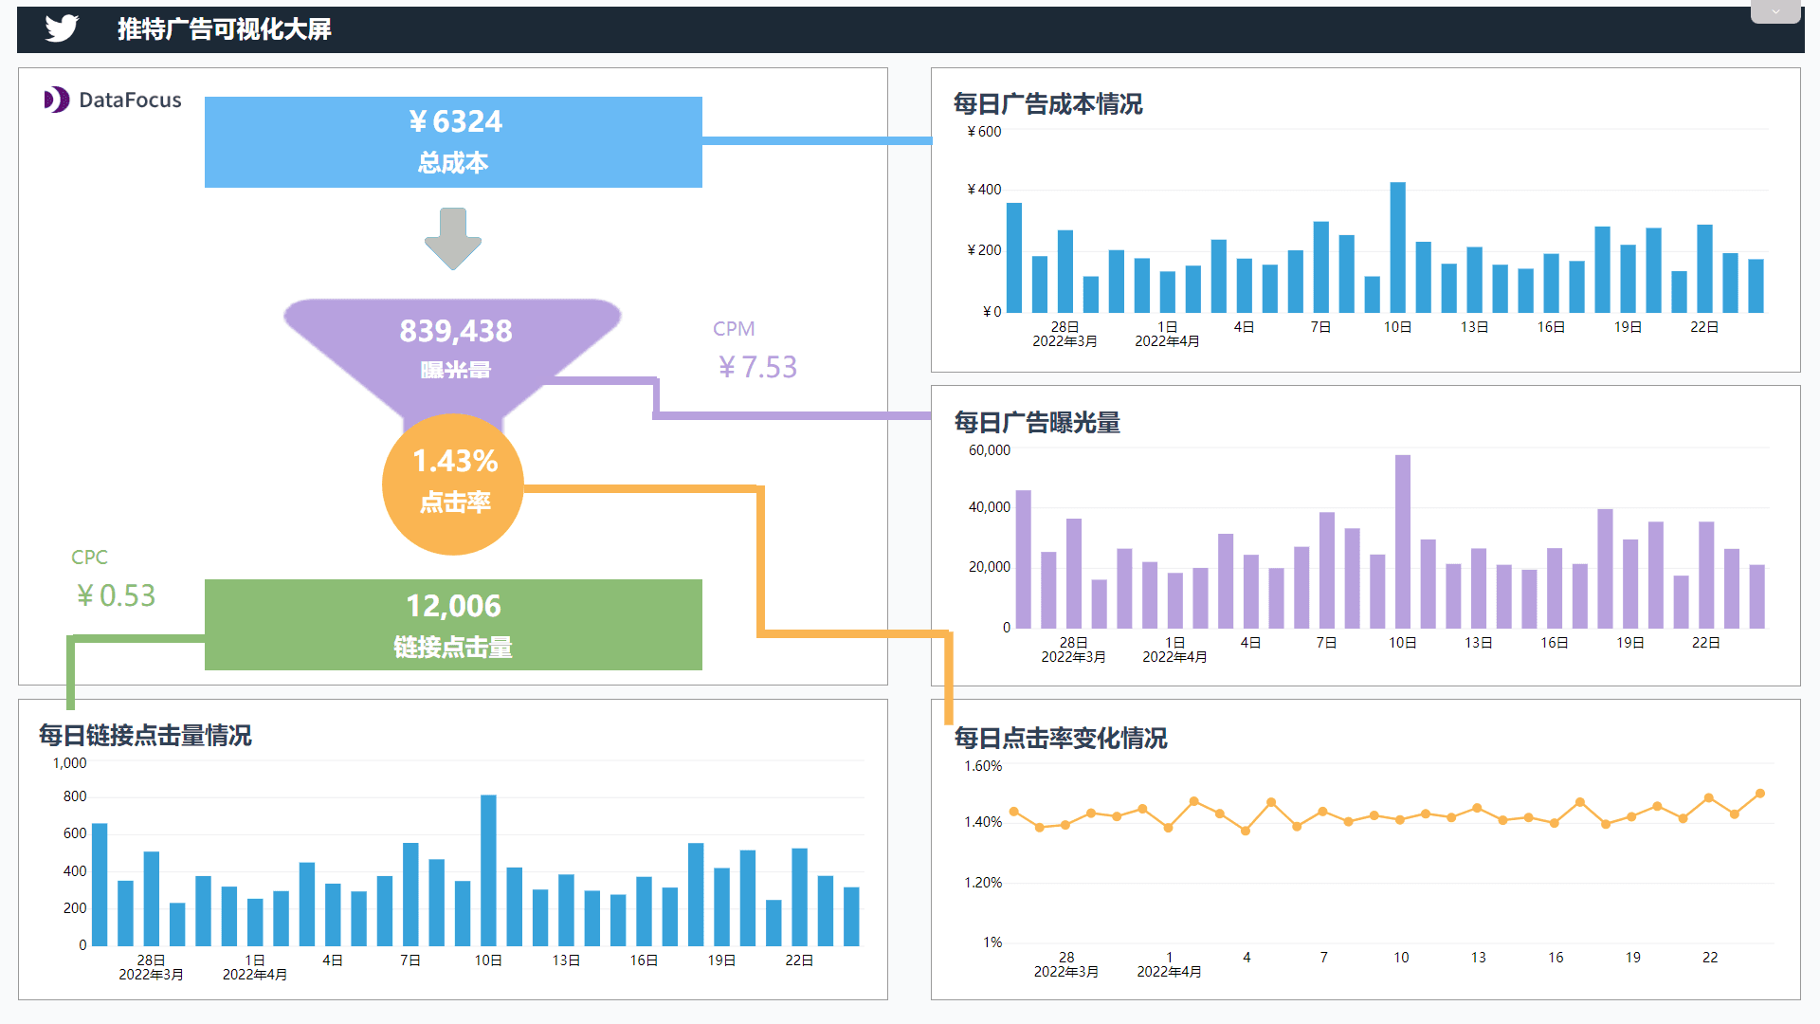
Task: Click the ¥400 axis label in cost chart
Action: click(x=984, y=190)
